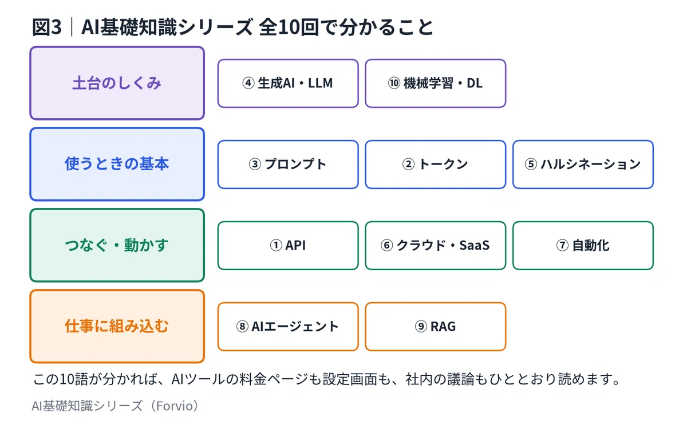The width and height of the screenshot is (687, 429).
Task: Click the ⑨ RAG card
Action: click(436, 327)
